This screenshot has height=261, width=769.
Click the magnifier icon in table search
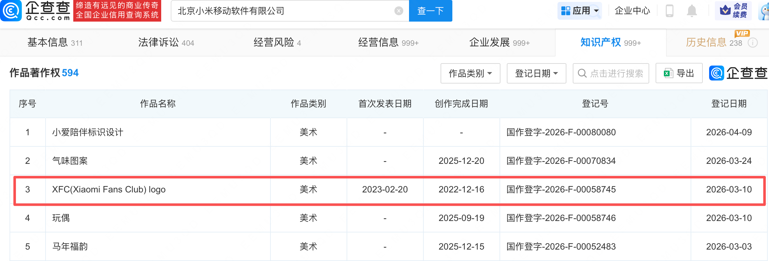pos(582,73)
